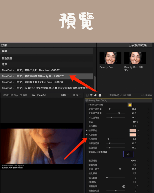Enable the 蒙版反转 checkbox
154x193 pixels.
tap(135, 165)
